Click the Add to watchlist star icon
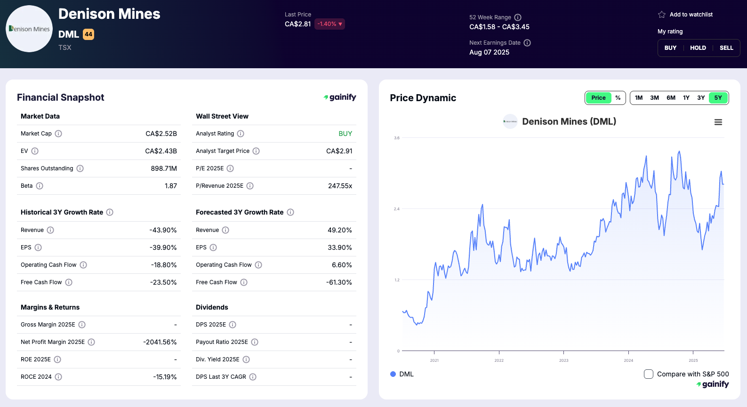 coord(662,15)
